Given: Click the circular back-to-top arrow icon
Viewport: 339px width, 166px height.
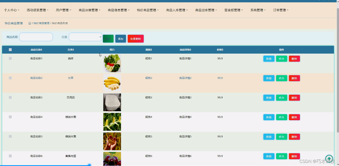Looking at the screenshot, I should coord(329,158).
